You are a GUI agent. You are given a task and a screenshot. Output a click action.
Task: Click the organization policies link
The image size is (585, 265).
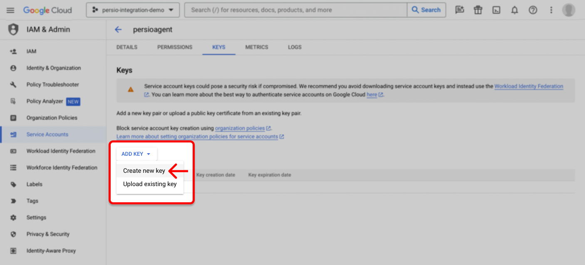(240, 128)
